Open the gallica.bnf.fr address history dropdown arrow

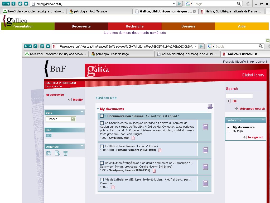[x=174, y=4]
